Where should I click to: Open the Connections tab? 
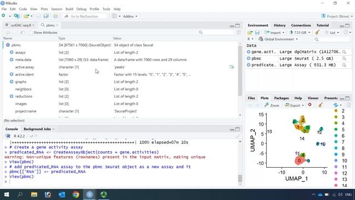301,26
